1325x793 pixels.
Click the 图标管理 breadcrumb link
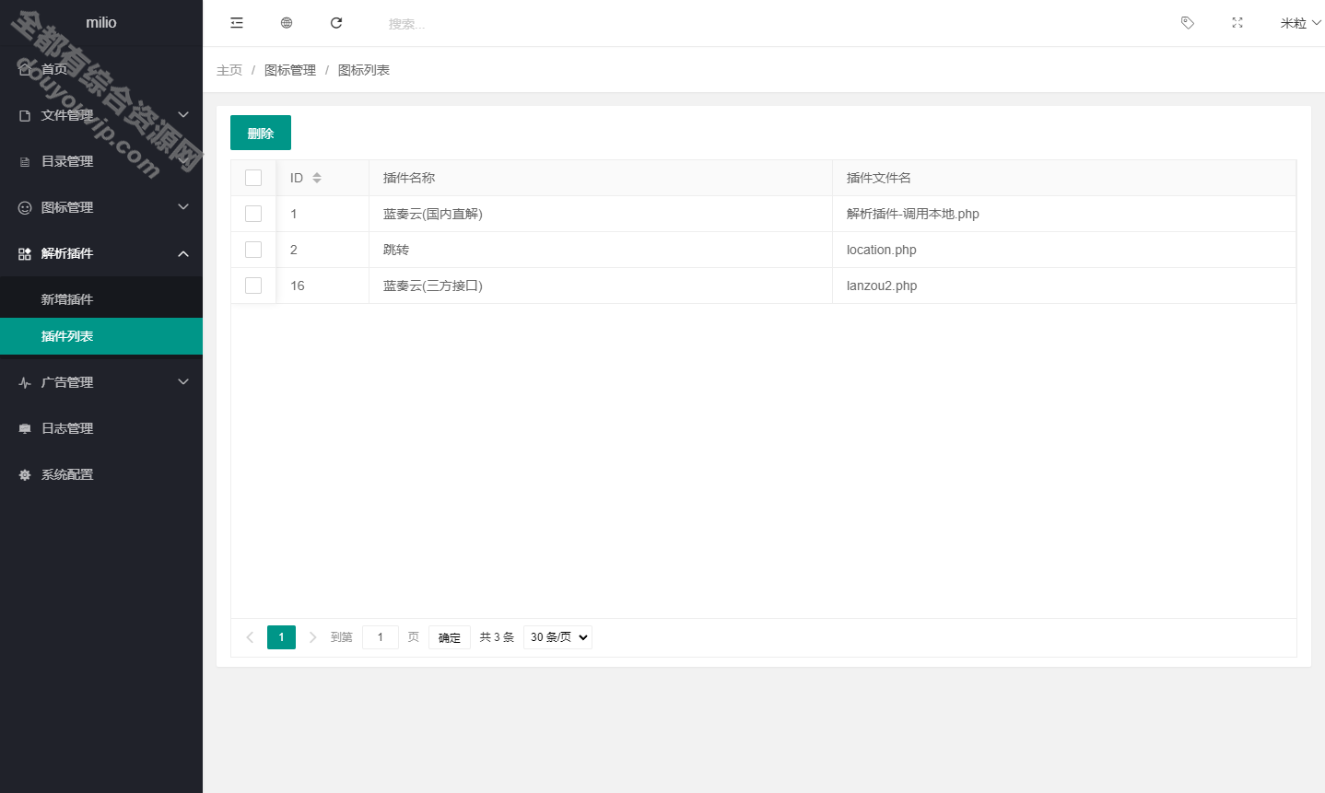click(x=290, y=70)
